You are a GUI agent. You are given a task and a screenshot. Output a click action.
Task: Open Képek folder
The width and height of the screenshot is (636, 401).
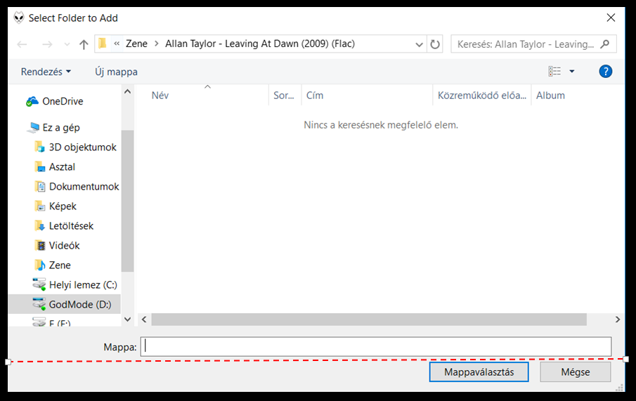(63, 206)
